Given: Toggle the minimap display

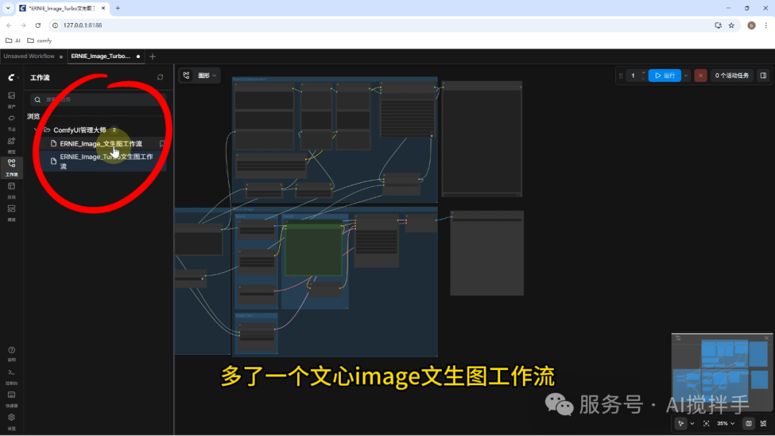Looking at the screenshot, I should (748, 423).
